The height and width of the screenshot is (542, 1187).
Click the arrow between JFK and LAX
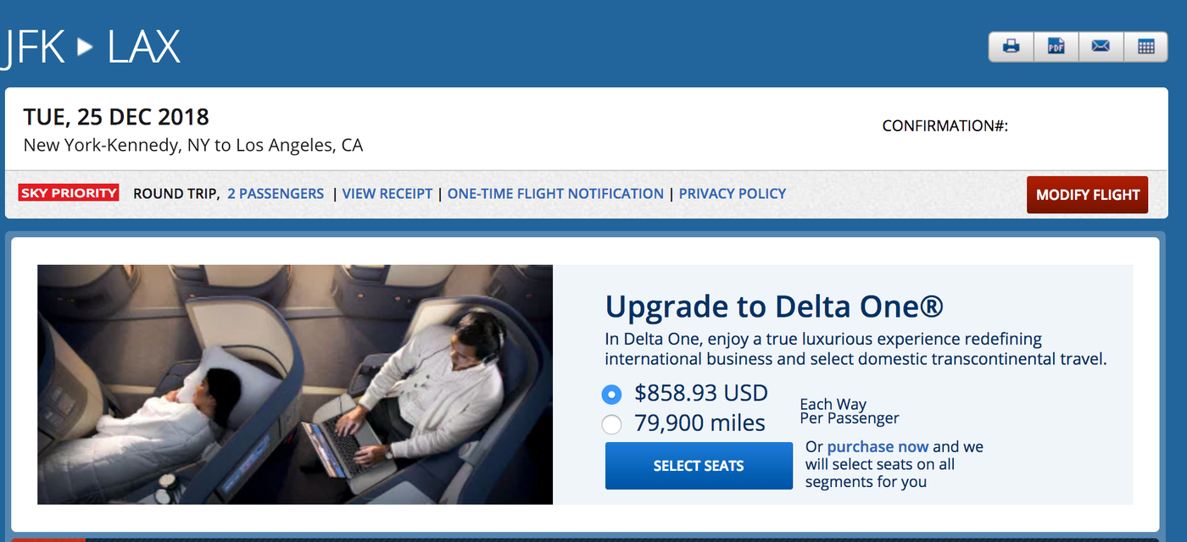83,48
